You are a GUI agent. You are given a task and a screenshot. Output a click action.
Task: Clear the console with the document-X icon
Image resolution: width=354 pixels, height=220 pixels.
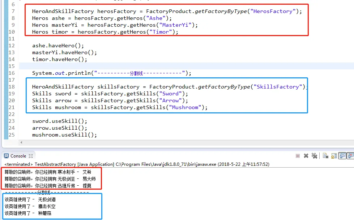(325, 156)
